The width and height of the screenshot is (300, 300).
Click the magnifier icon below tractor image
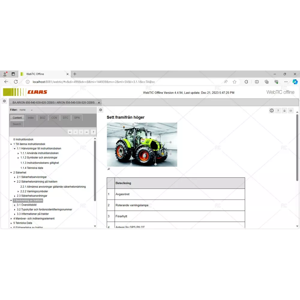click(x=109, y=169)
